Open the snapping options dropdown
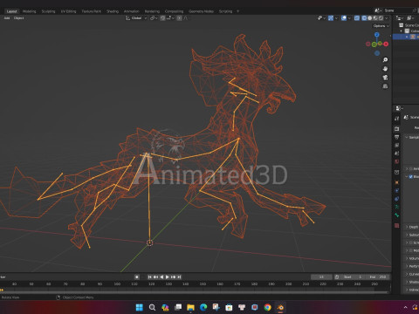 (x=169, y=18)
